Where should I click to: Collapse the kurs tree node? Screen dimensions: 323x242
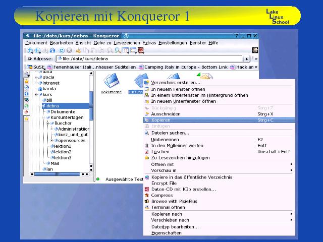click(36, 95)
